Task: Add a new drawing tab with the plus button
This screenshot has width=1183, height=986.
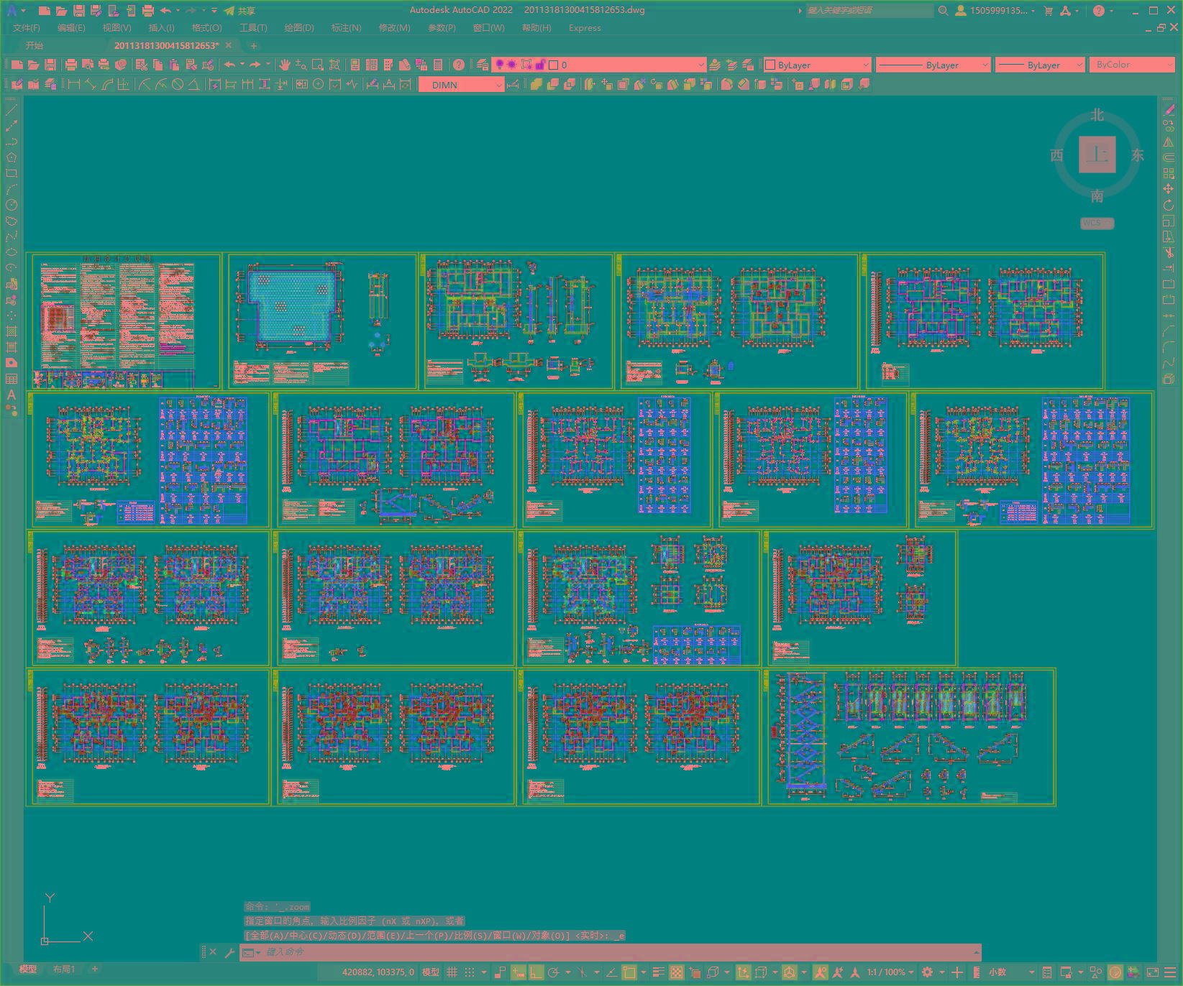Action: click(x=253, y=45)
